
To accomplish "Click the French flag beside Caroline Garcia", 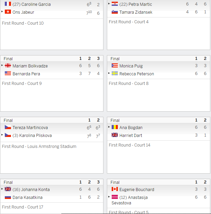I will click(x=8, y=4).
